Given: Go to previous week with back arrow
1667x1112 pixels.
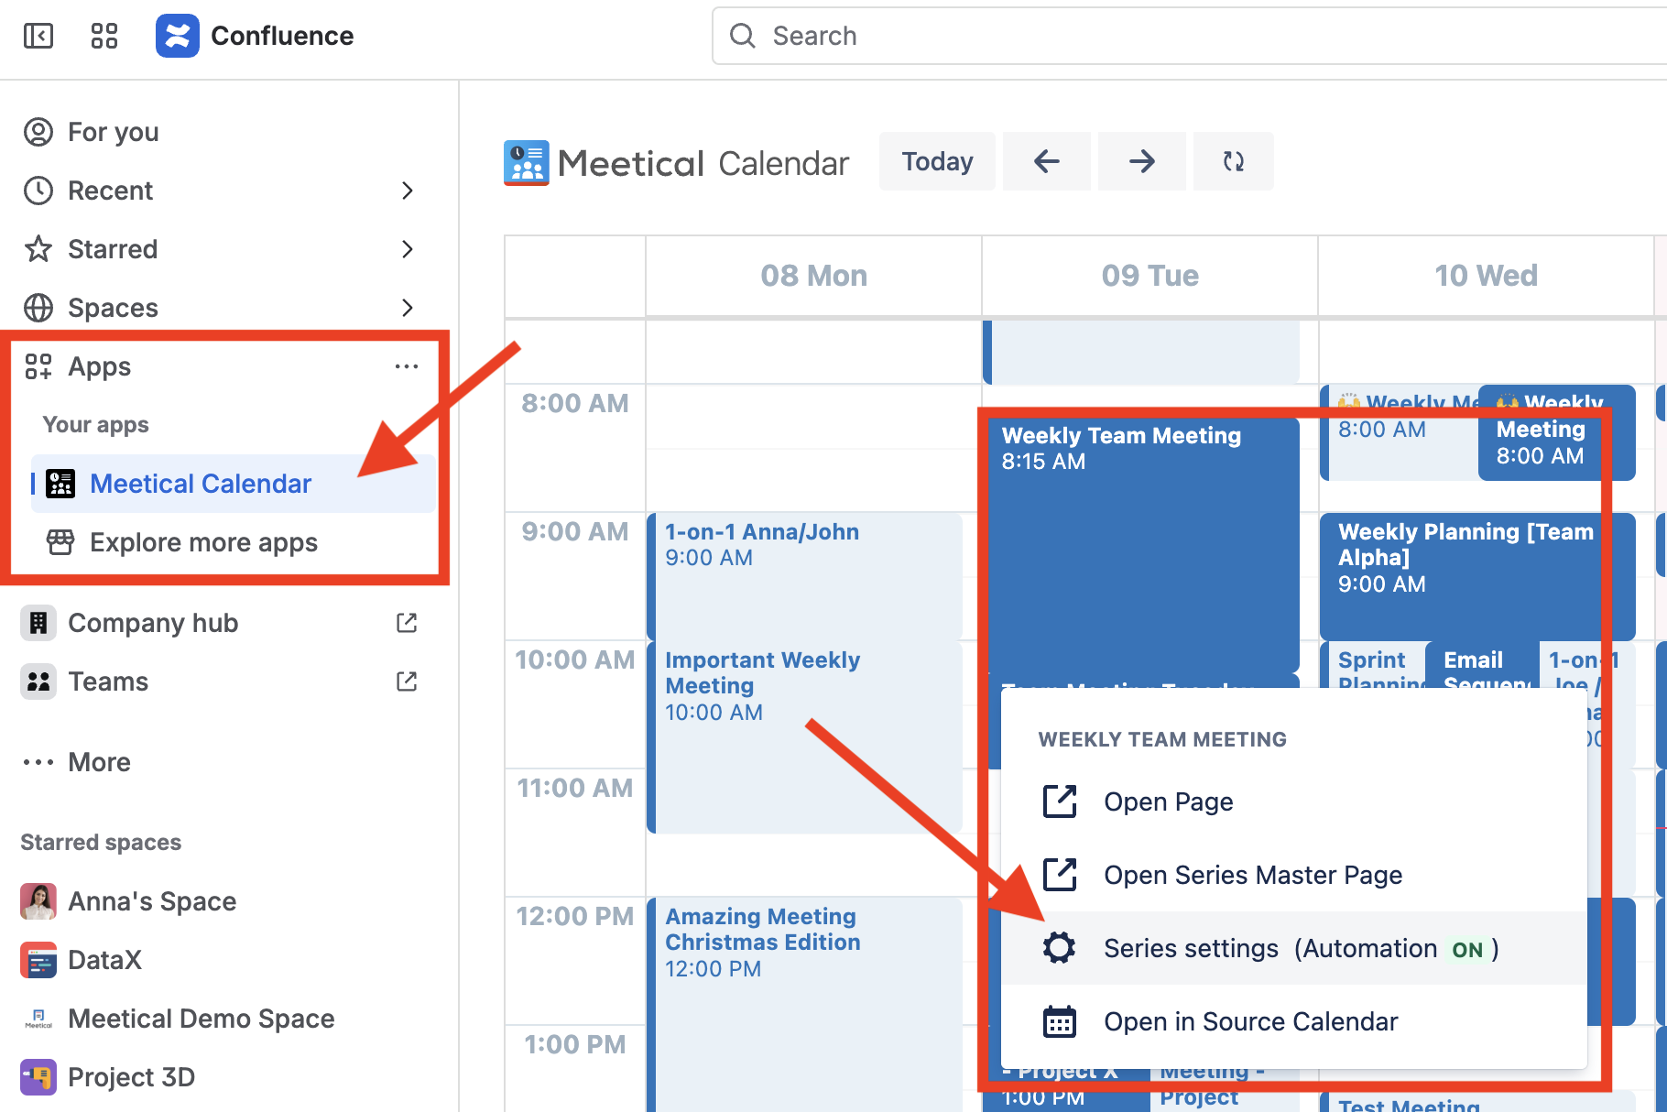Looking at the screenshot, I should pos(1047,161).
